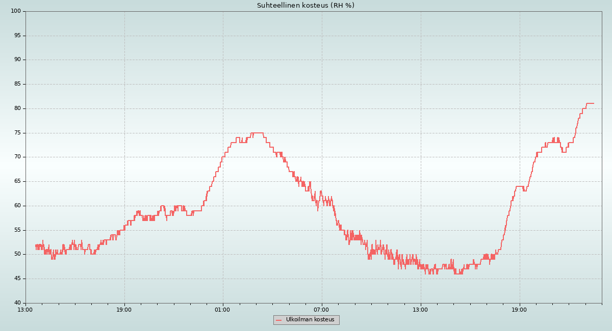Click the 70 y-axis tick label
The height and width of the screenshot is (331, 612).
(17, 157)
